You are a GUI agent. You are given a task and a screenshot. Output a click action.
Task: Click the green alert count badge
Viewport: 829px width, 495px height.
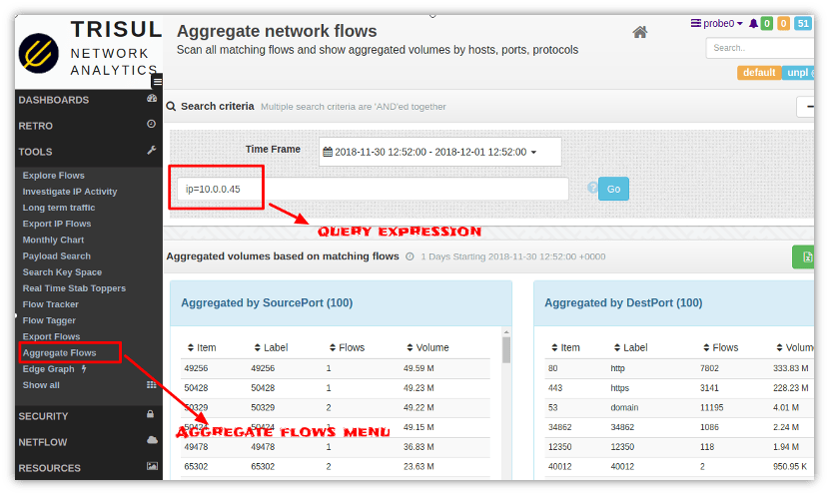click(x=767, y=23)
